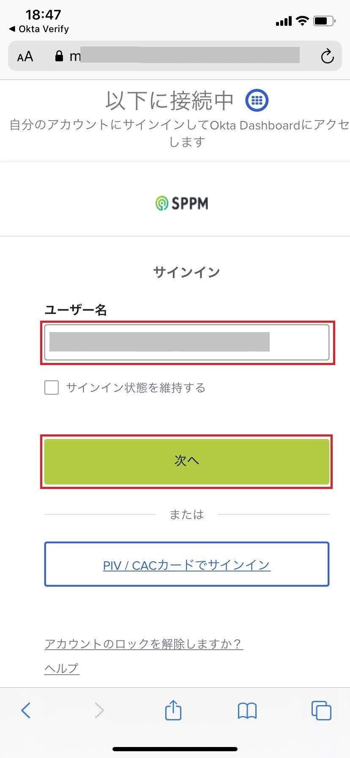Open アカウントのロックを解除しますか？ link
Image resolution: width=350 pixels, height=758 pixels.
144,644
